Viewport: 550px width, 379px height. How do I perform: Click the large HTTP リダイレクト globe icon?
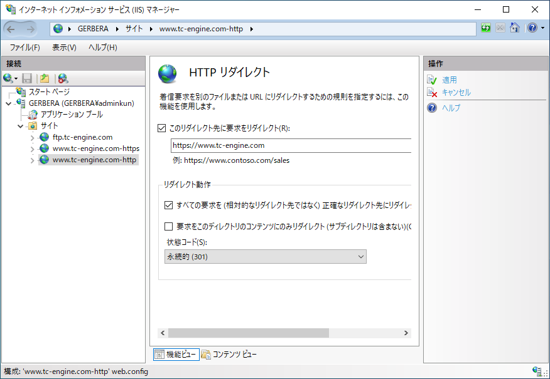click(168, 73)
